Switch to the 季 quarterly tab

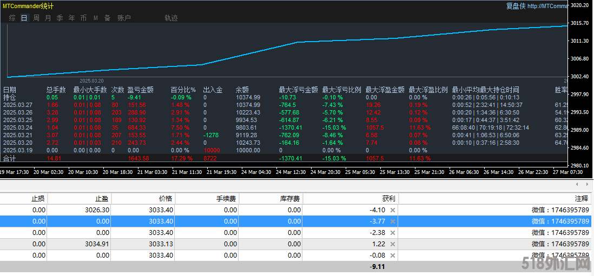pyautogui.click(x=60, y=18)
